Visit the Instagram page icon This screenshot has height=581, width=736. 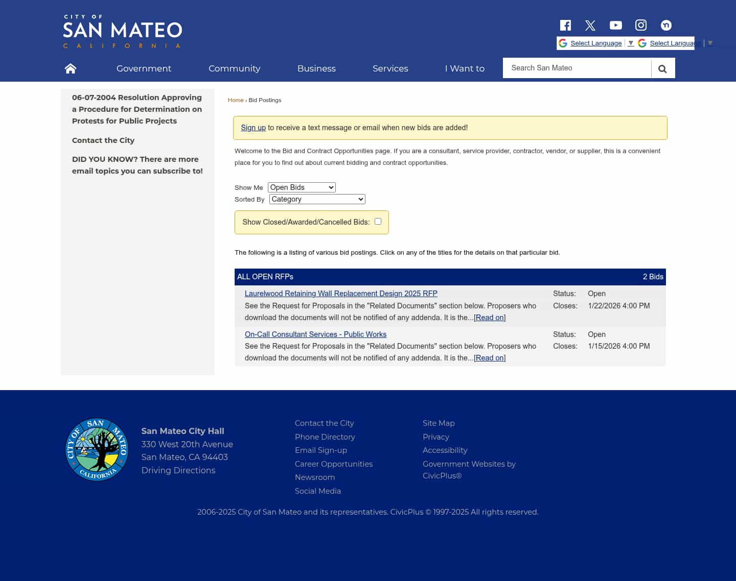640,25
